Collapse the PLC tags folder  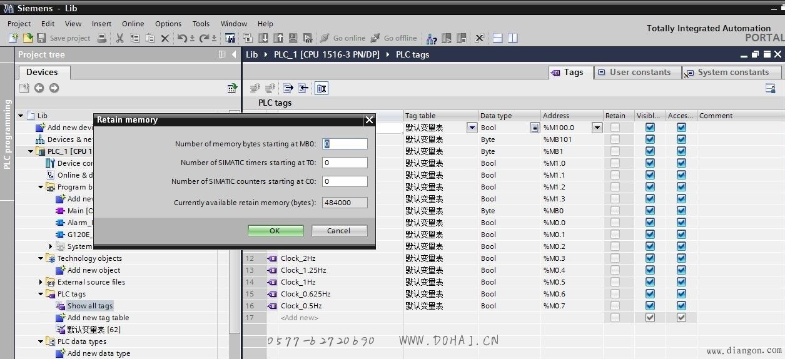41,294
